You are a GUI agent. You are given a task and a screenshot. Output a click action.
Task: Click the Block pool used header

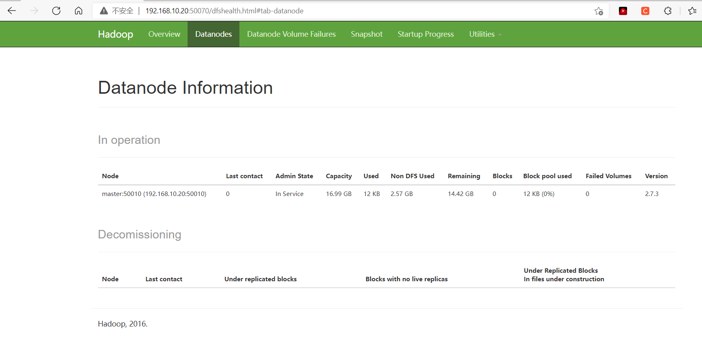pos(547,176)
